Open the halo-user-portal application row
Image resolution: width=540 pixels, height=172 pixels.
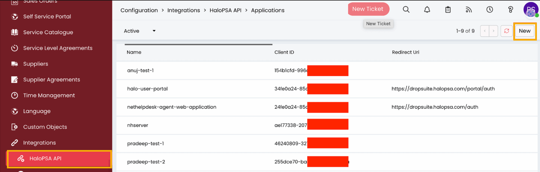point(147,89)
